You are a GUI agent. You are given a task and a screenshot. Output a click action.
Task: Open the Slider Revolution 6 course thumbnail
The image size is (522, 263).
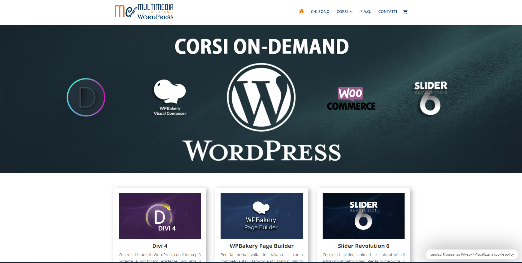(x=364, y=216)
